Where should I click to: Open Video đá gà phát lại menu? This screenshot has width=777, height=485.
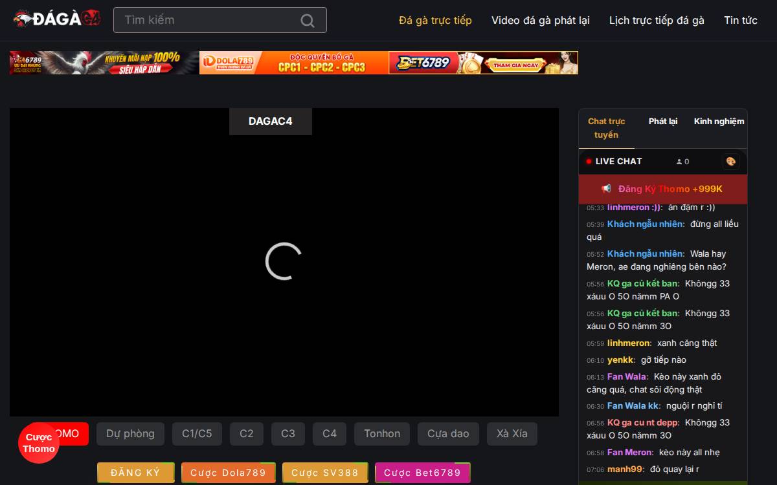click(x=541, y=20)
